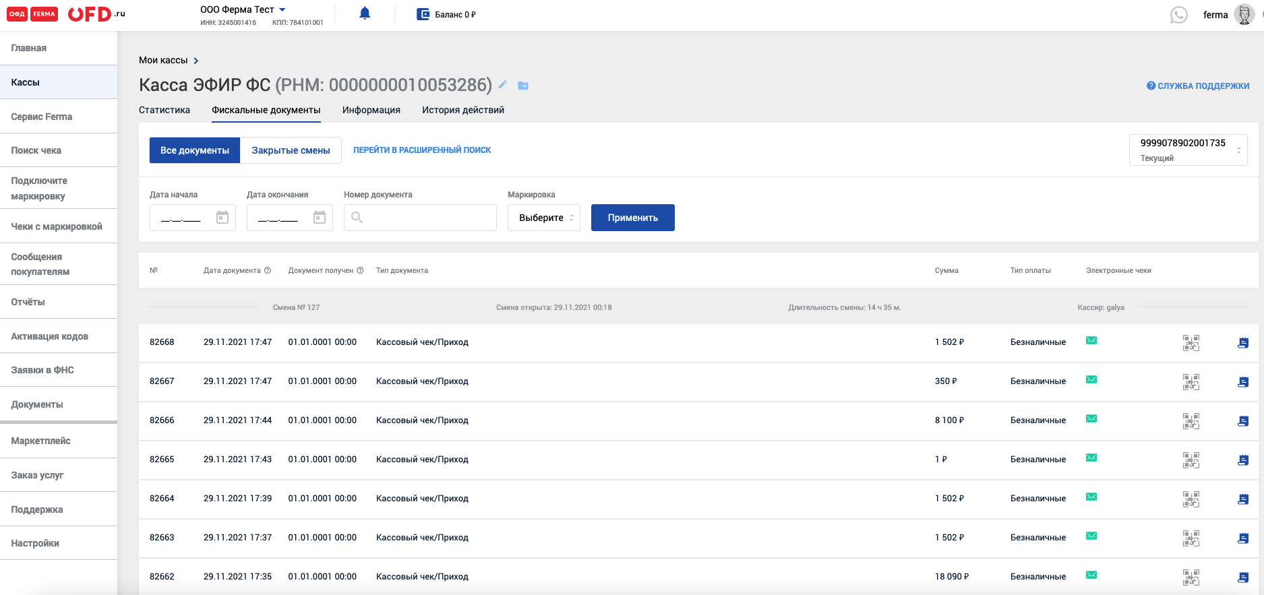This screenshot has width=1264, height=595.
Task: Open the fiscal drive number 9999078902001735 selector
Action: (1188, 150)
